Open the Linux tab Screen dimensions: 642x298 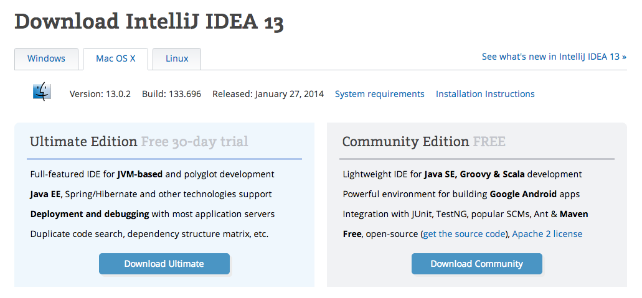[177, 58]
